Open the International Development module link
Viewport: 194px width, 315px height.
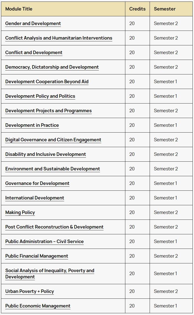[x=35, y=198]
